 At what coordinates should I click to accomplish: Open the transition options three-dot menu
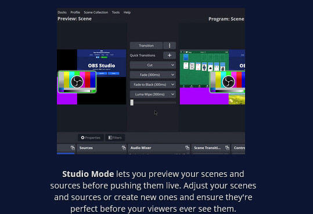coord(170,45)
